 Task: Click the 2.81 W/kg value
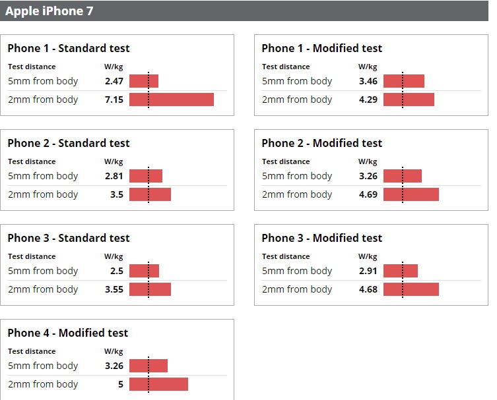coord(114,176)
